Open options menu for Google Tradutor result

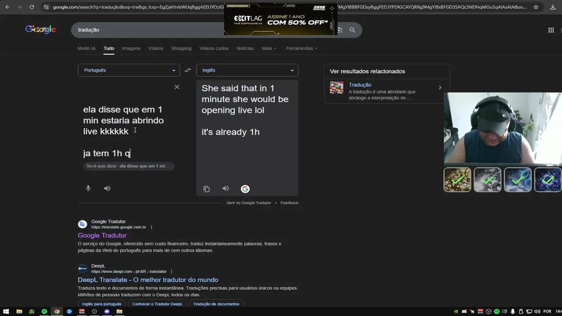[x=151, y=227]
